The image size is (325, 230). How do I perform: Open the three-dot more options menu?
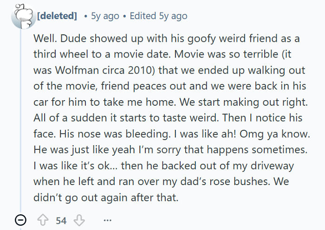point(107,221)
